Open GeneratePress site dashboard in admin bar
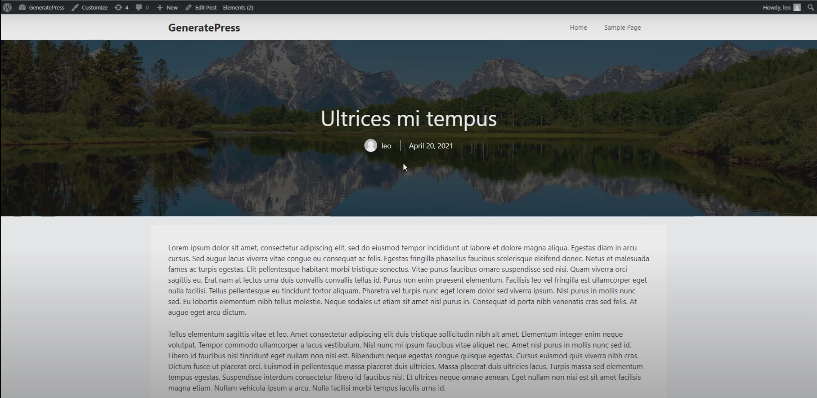 [42, 7]
